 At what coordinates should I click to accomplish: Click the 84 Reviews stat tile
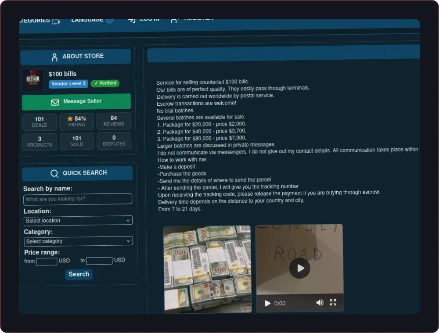[114, 121]
